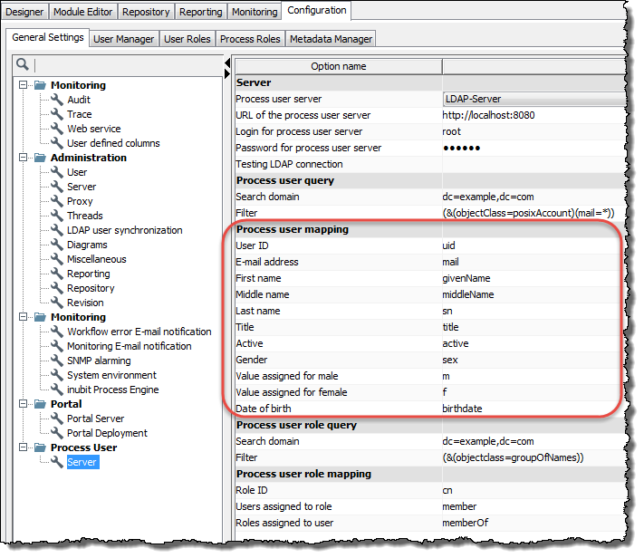Click folder icon of Portal group
The image size is (644, 558).
click(40, 404)
